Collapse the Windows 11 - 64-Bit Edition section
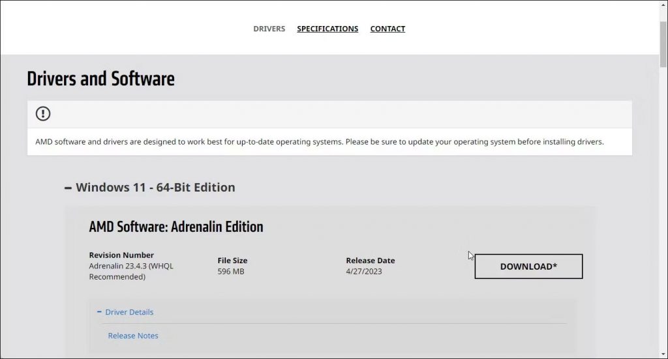 coord(68,188)
